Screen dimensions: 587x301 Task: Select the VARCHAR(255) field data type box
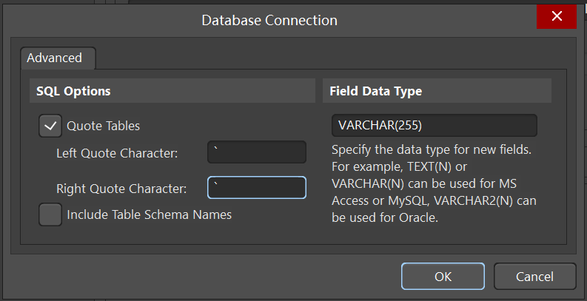click(435, 125)
